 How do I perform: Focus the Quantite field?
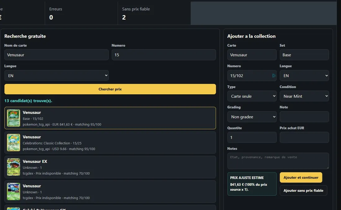pyautogui.click(x=252, y=137)
